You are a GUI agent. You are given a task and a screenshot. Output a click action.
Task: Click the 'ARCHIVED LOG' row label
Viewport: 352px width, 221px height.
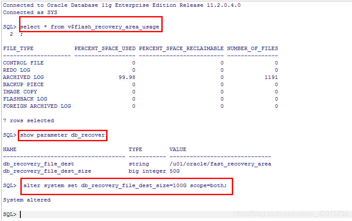23,77
